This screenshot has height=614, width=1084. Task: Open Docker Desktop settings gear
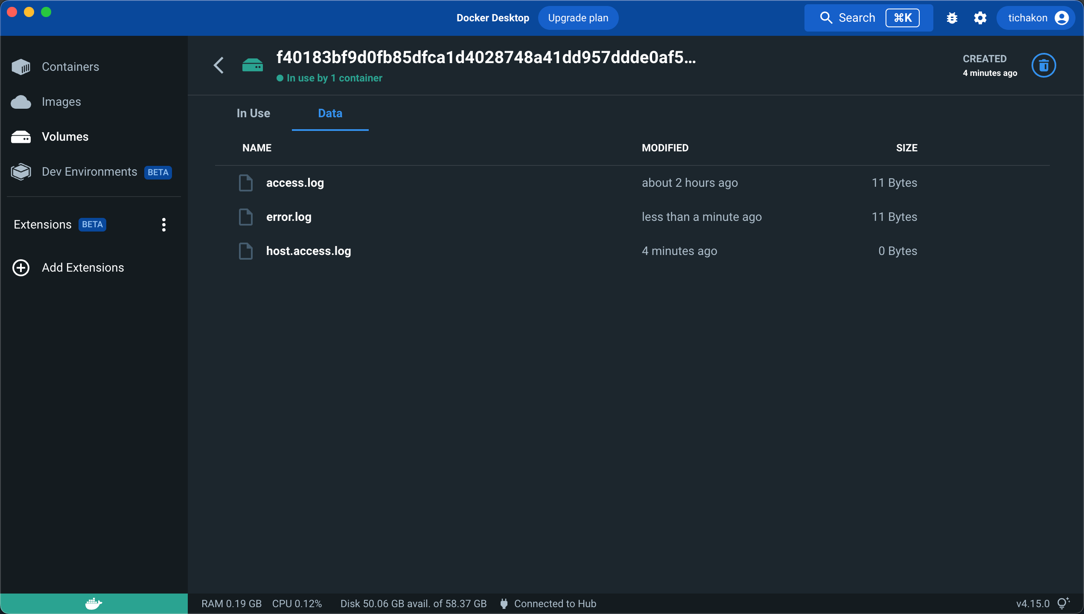pos(980,18)
